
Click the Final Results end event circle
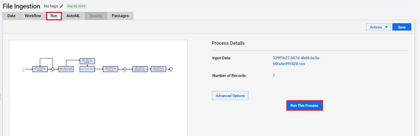click(171, 69)
